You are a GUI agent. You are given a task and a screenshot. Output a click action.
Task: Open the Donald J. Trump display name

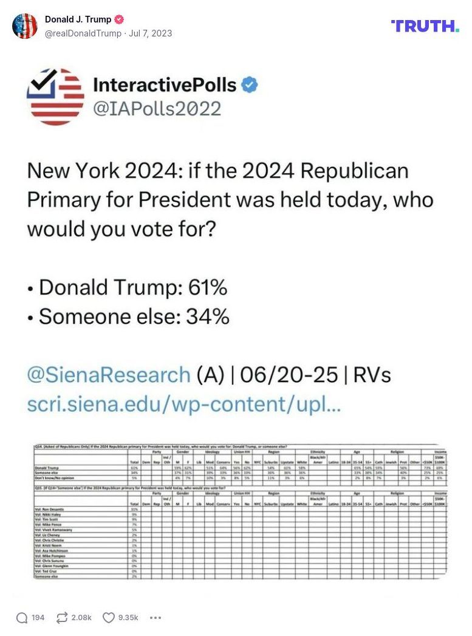click(78, 19)
